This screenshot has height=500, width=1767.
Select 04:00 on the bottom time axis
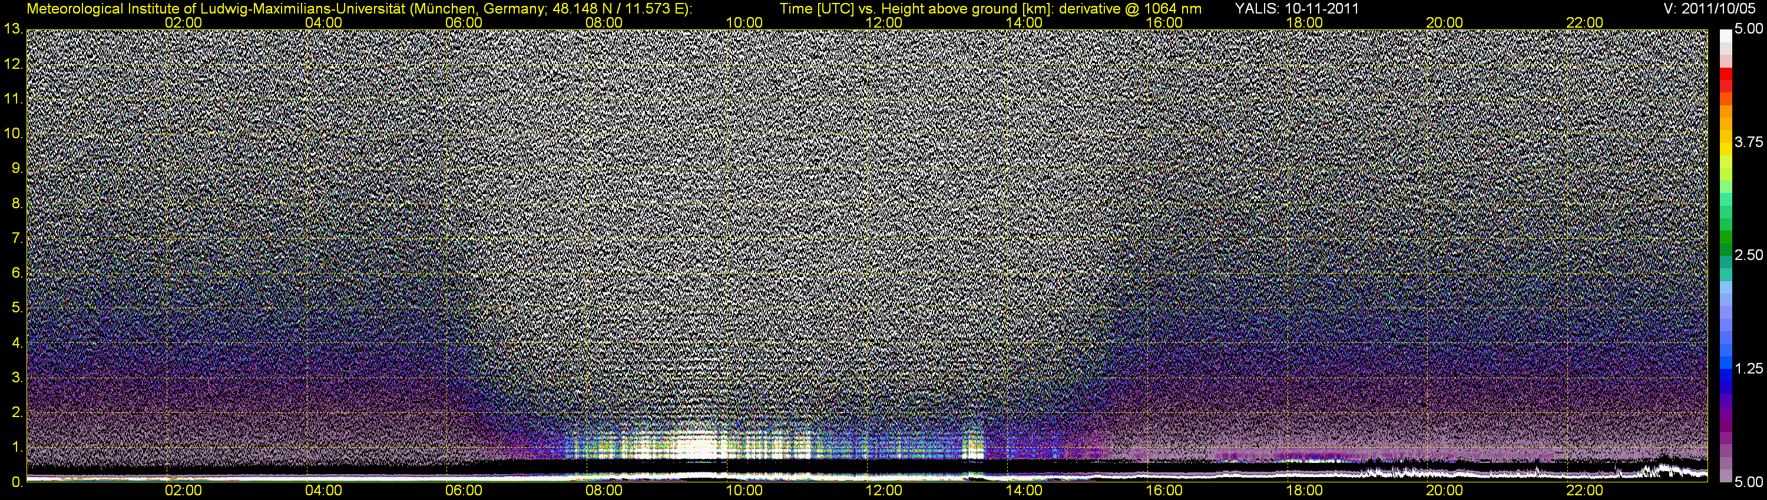click(x=324, y=491)
